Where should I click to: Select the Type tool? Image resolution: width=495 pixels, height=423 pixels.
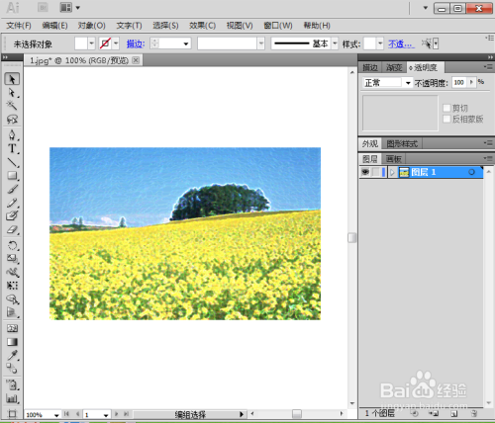pos(12,148)
